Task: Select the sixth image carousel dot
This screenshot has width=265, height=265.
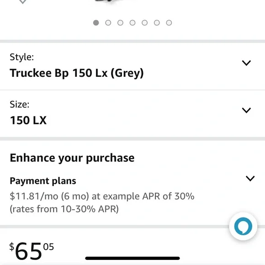Action: (157, 23)
